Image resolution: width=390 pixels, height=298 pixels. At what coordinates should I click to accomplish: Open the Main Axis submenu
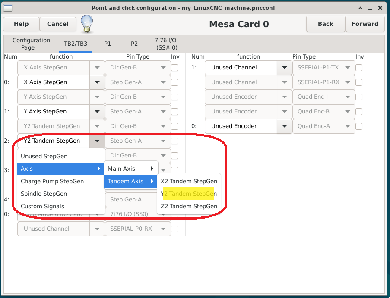point(130,169)
